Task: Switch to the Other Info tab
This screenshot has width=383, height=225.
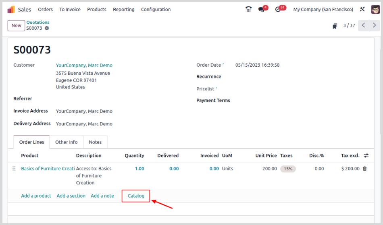Action: [x=67, y=142]
